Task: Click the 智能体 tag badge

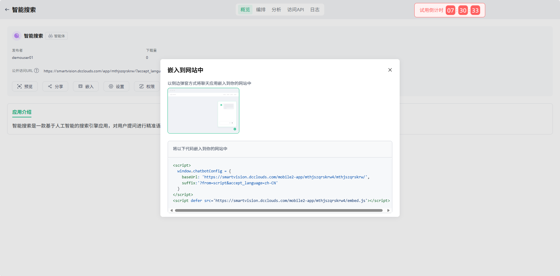Action: (57, 36)
